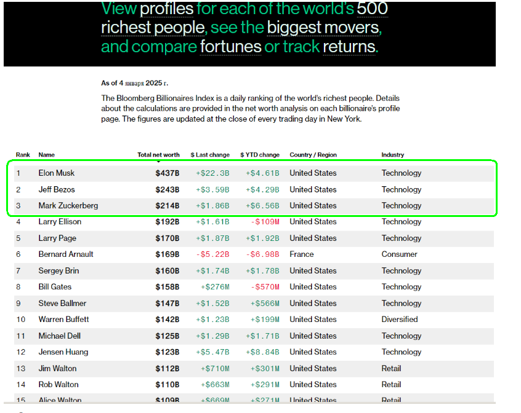Click the +$22.3B last change value

point(212,173)
